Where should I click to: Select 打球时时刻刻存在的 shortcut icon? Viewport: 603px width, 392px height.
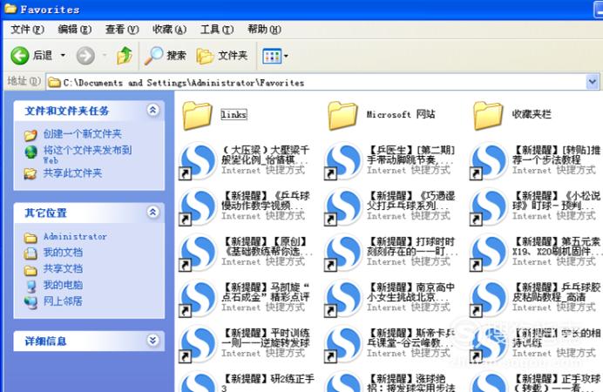pos(343,253)
